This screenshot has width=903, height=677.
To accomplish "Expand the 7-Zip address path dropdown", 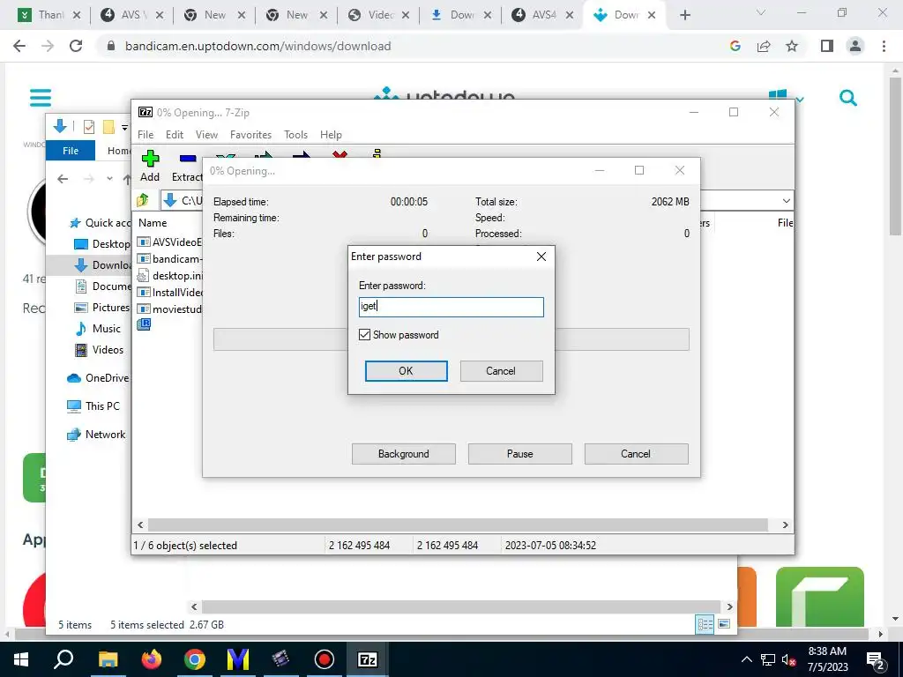I will 786,201.
